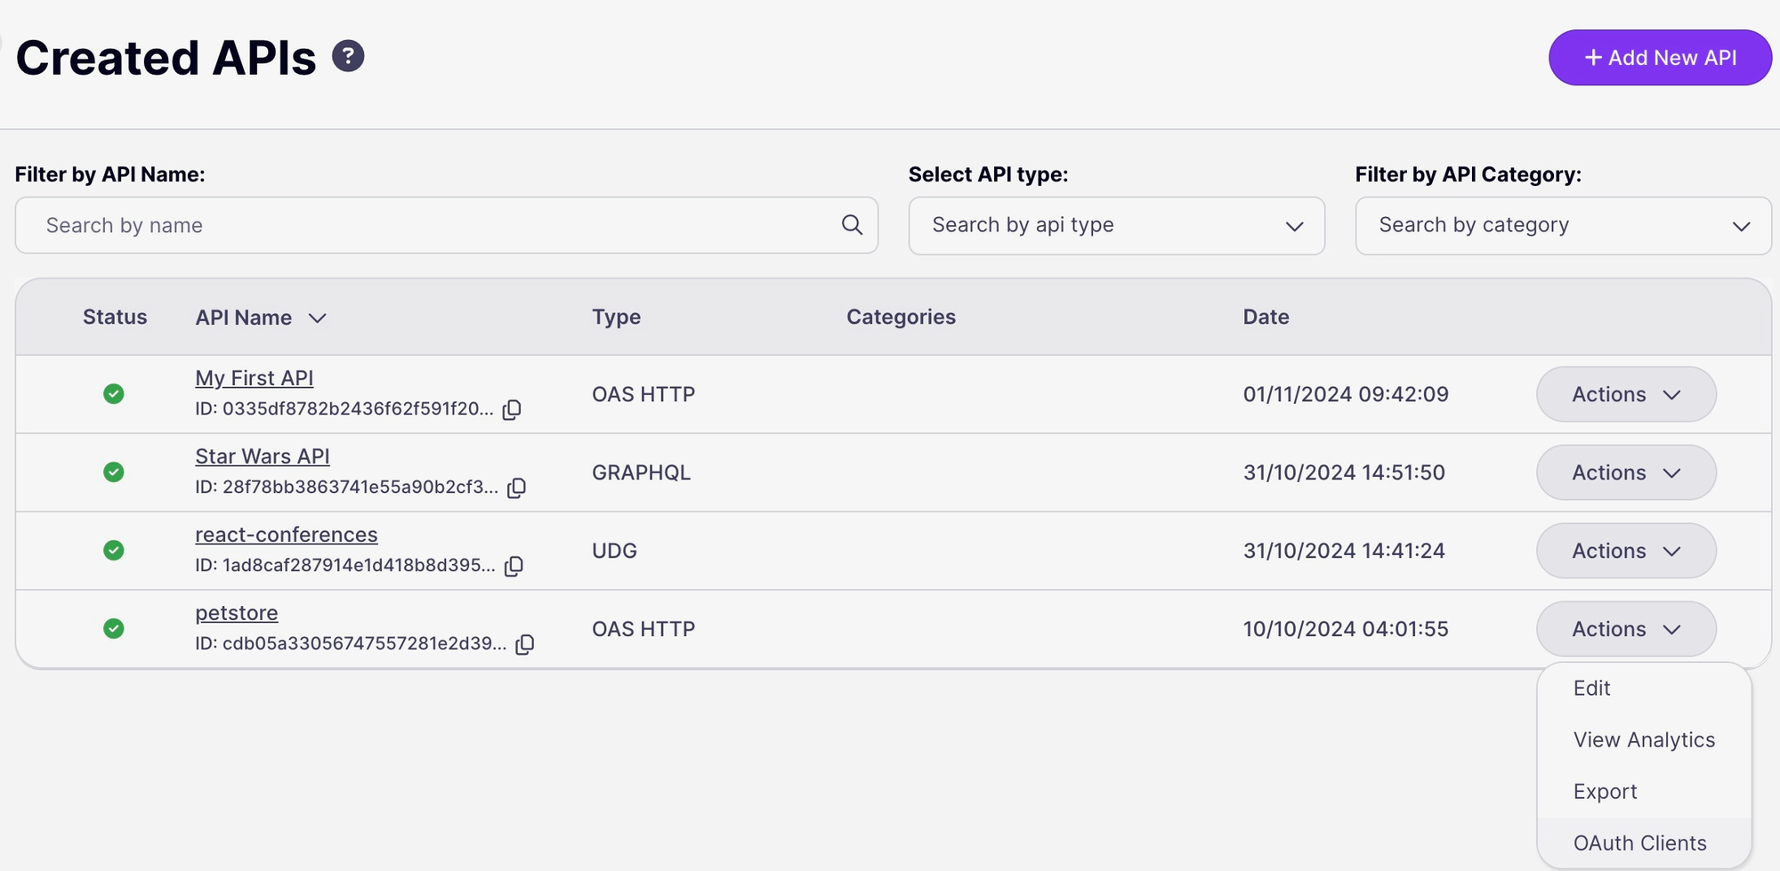
Task: Click the green status icon for petstore
Action: (x=114, y=628)
